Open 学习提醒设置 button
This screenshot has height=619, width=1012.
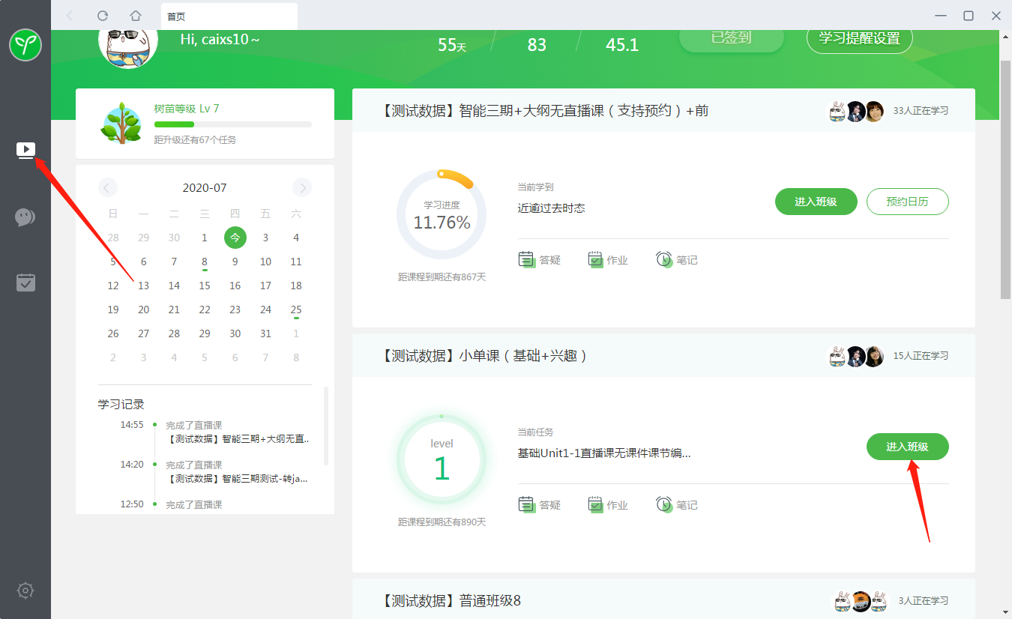point(859,38)
